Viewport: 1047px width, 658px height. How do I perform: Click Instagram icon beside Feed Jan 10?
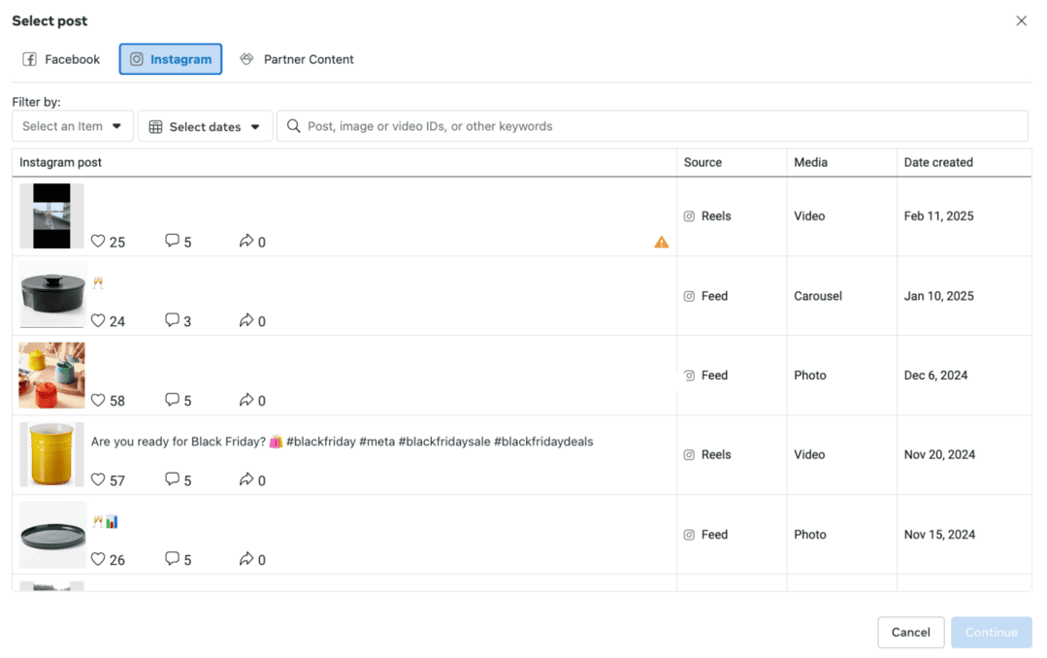pos(689,296)
